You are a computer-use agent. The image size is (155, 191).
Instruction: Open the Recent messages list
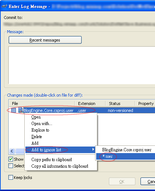[x=45, y=40]
